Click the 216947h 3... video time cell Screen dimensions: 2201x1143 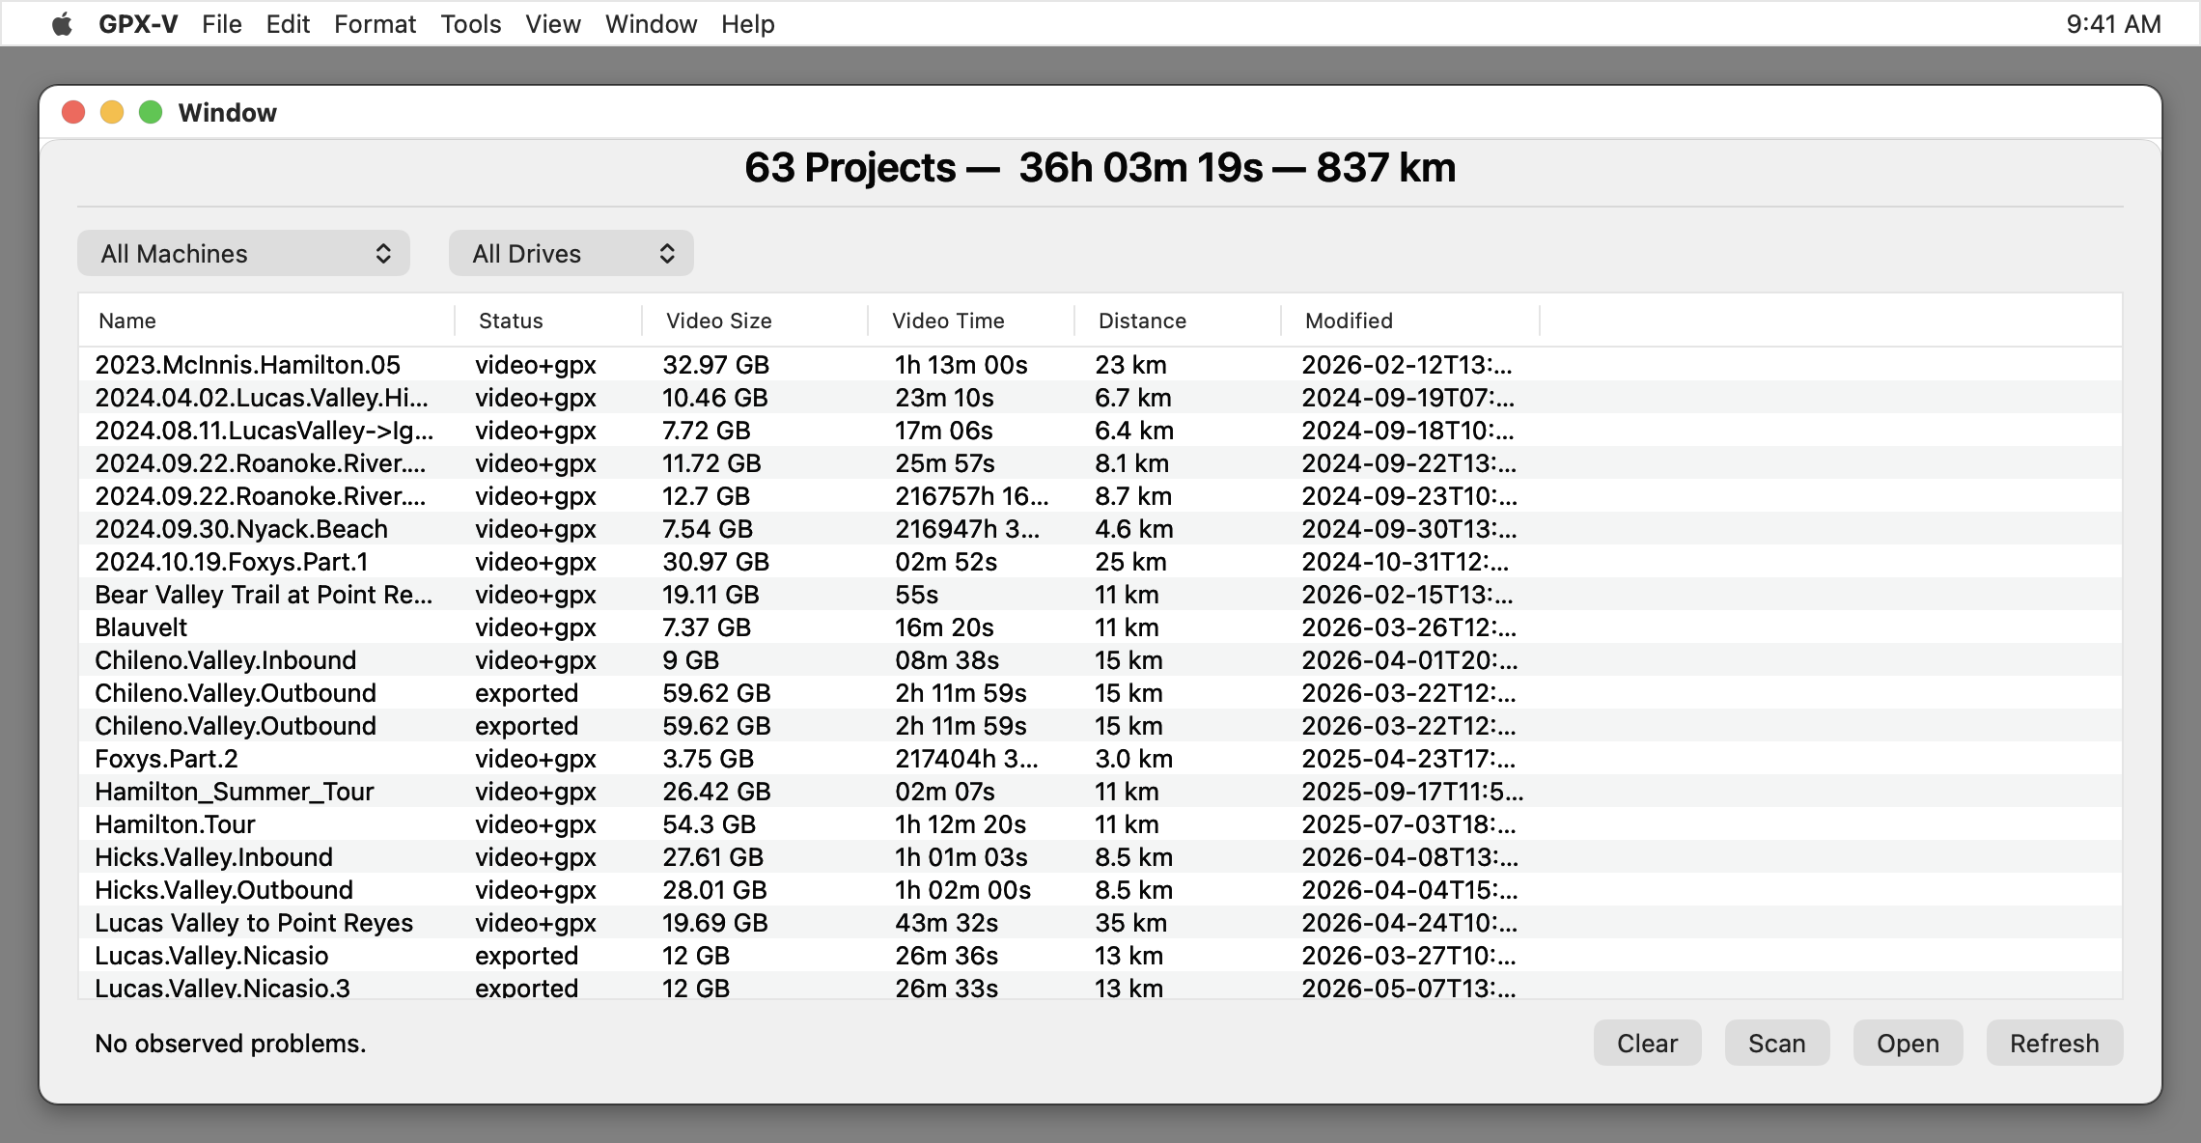[x=967, y=529]
